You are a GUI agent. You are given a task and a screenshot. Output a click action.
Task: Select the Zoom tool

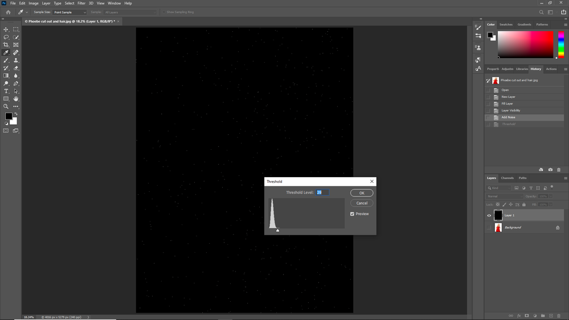(6, 106)
